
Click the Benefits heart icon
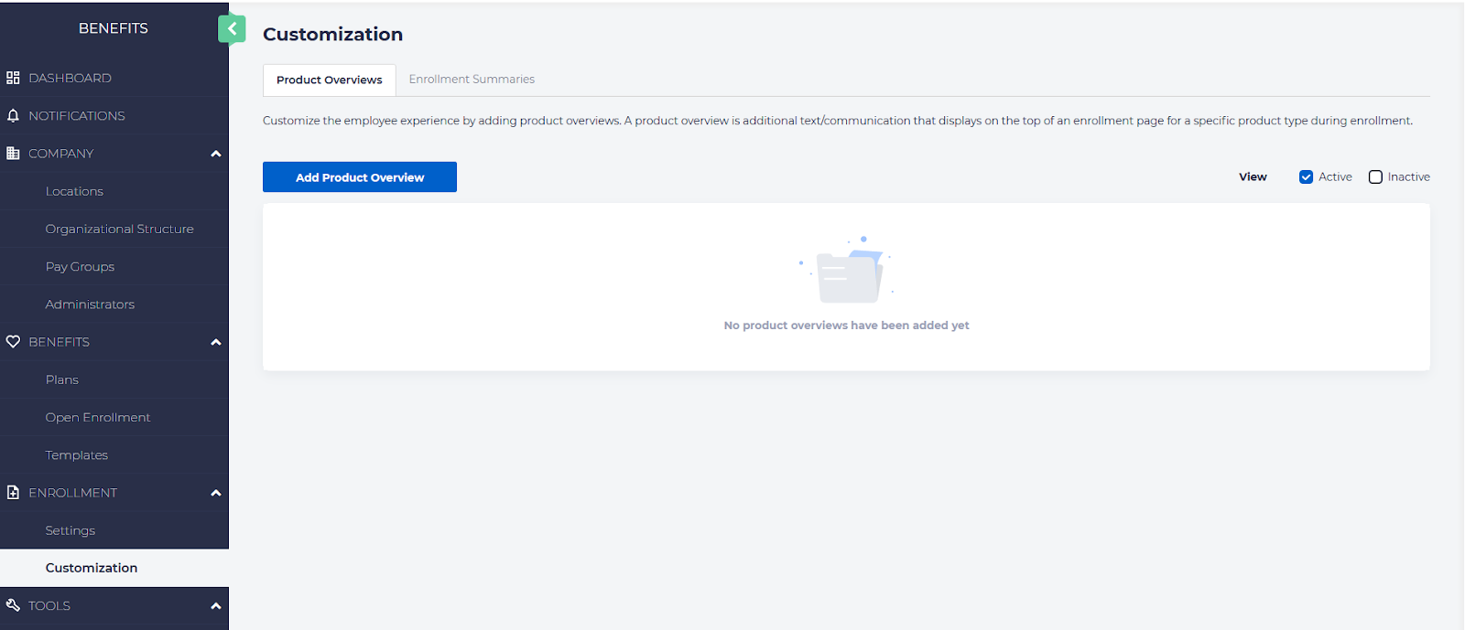tap(13, 342)
